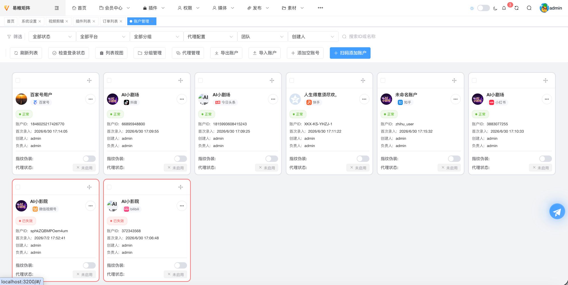Image resolution: width=568 pixels, height=285 pixels.
Task: Click the move handle on 百家号用户 card
Action: pyautogui.click(x=89, y=80)
